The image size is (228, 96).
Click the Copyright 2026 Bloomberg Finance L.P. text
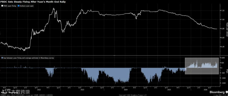(133, 95)
